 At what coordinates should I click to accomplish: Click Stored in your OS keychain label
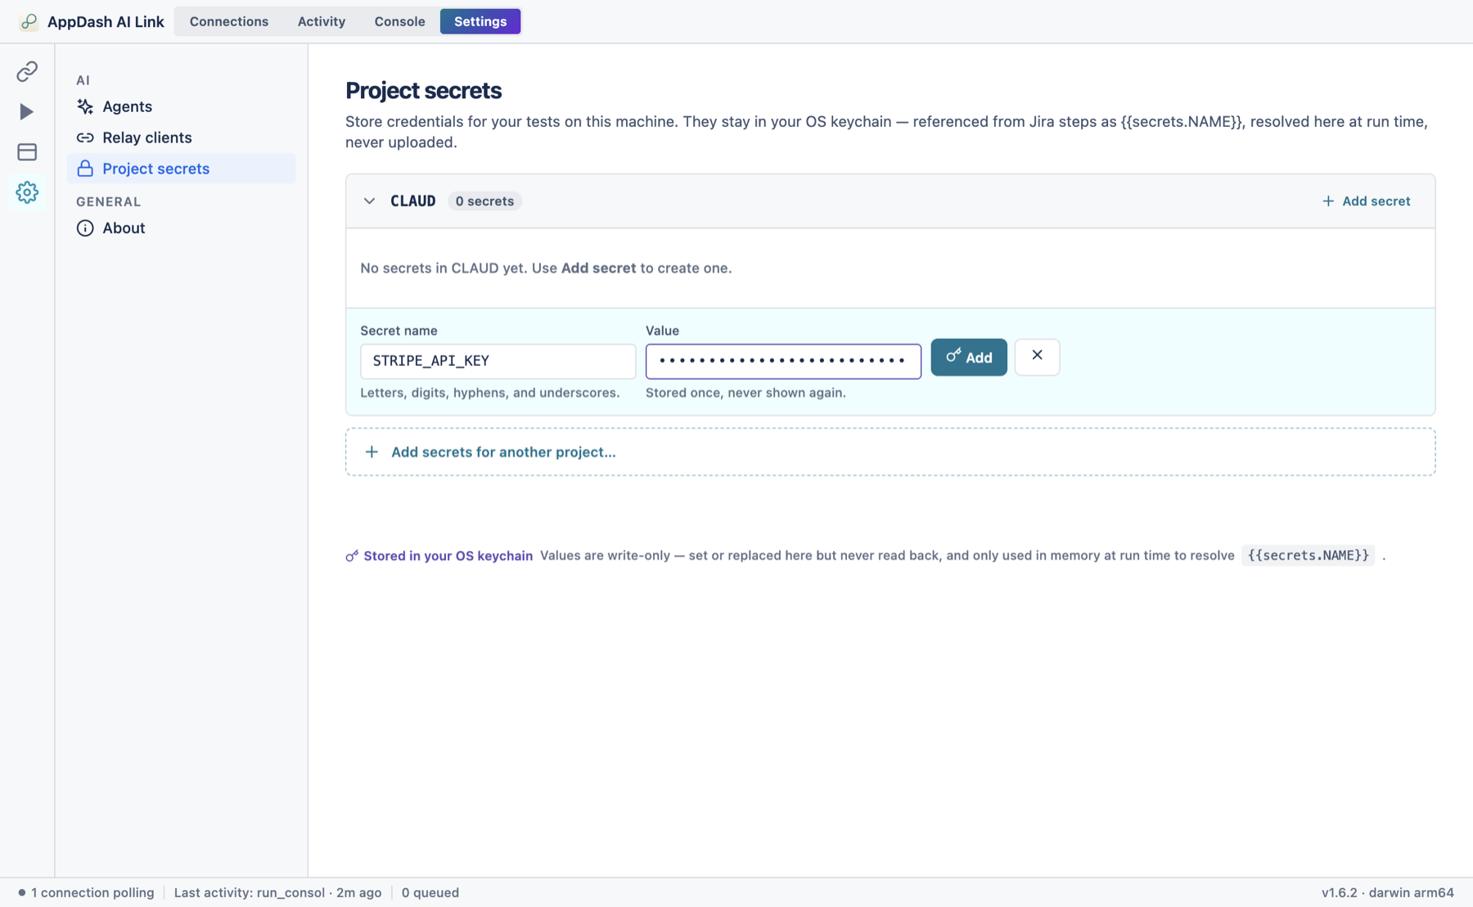(448, 556)
